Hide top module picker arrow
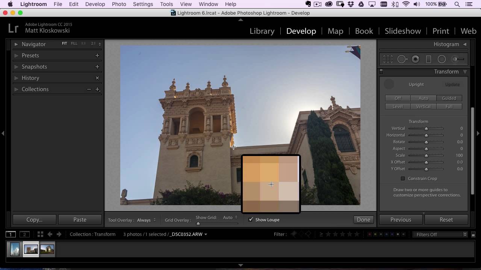Viewport: 481px width, 270px height. (240, 19)
